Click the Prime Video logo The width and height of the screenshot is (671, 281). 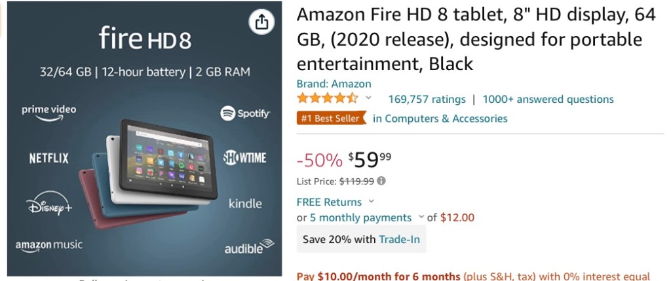[x=48, y=111]
